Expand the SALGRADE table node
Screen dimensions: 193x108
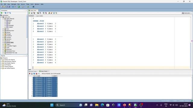click(x=5, y=25)
